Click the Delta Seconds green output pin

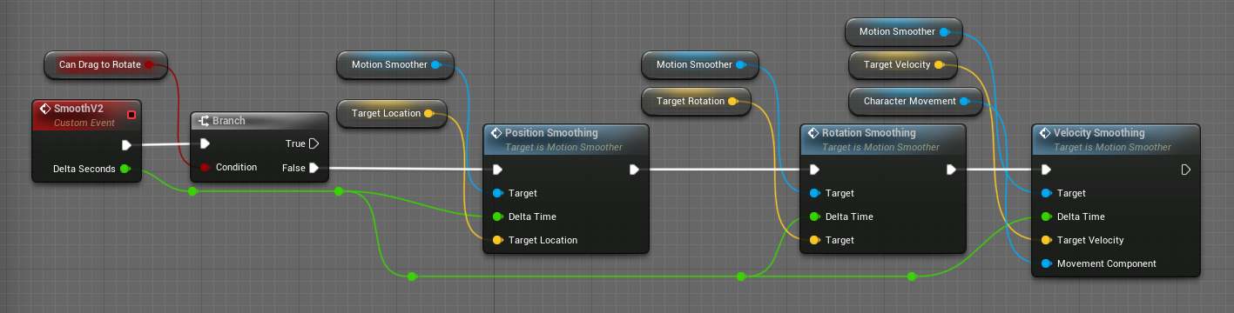(125, 169)
